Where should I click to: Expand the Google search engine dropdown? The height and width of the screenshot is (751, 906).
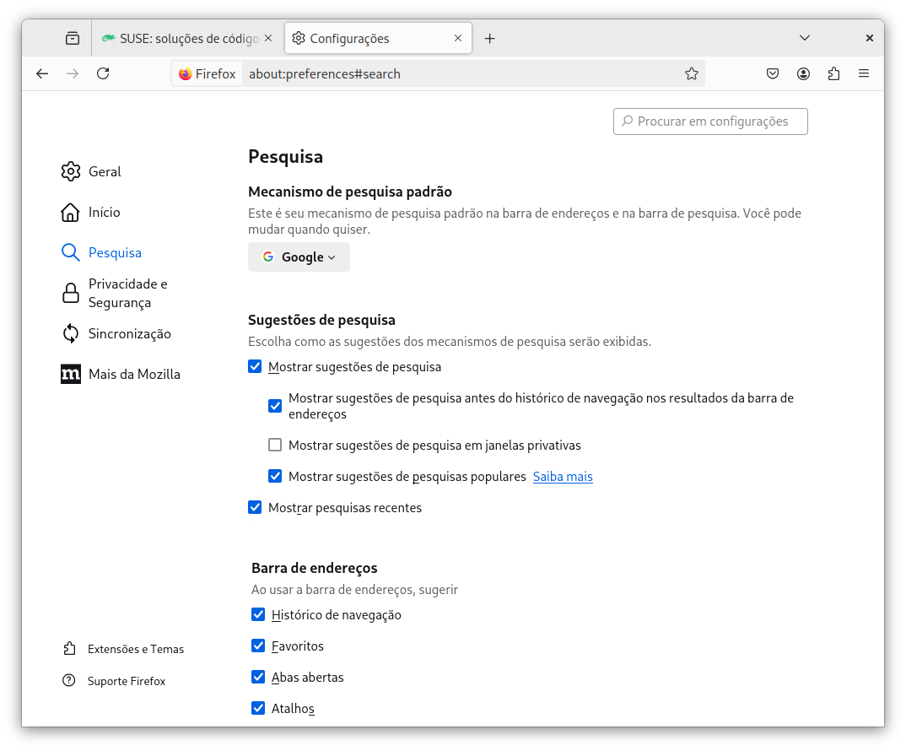[x=299, y=257]
